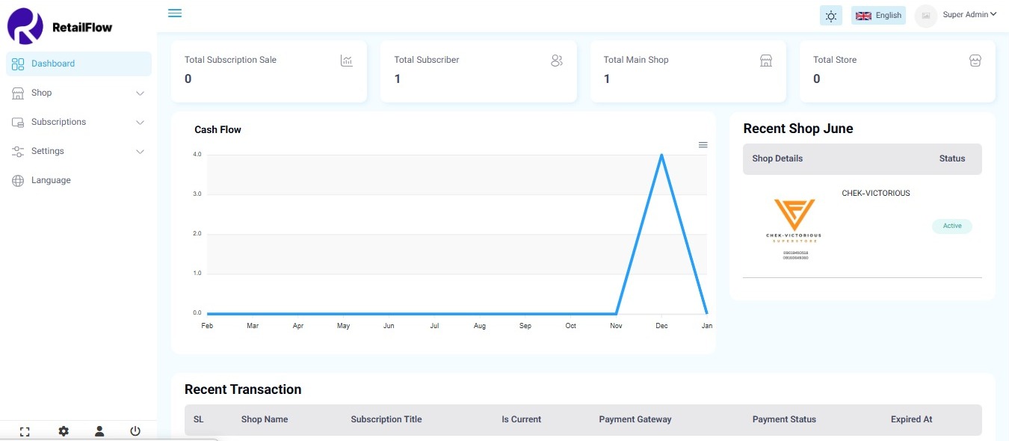
Task: Click the user profile icon in bottom bar
Action: pyautogui.click(x=99, y=431)
